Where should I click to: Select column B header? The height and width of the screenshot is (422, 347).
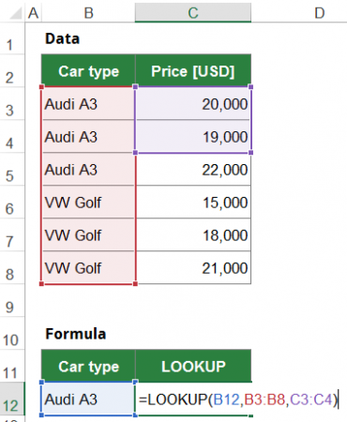pos(88,12)
